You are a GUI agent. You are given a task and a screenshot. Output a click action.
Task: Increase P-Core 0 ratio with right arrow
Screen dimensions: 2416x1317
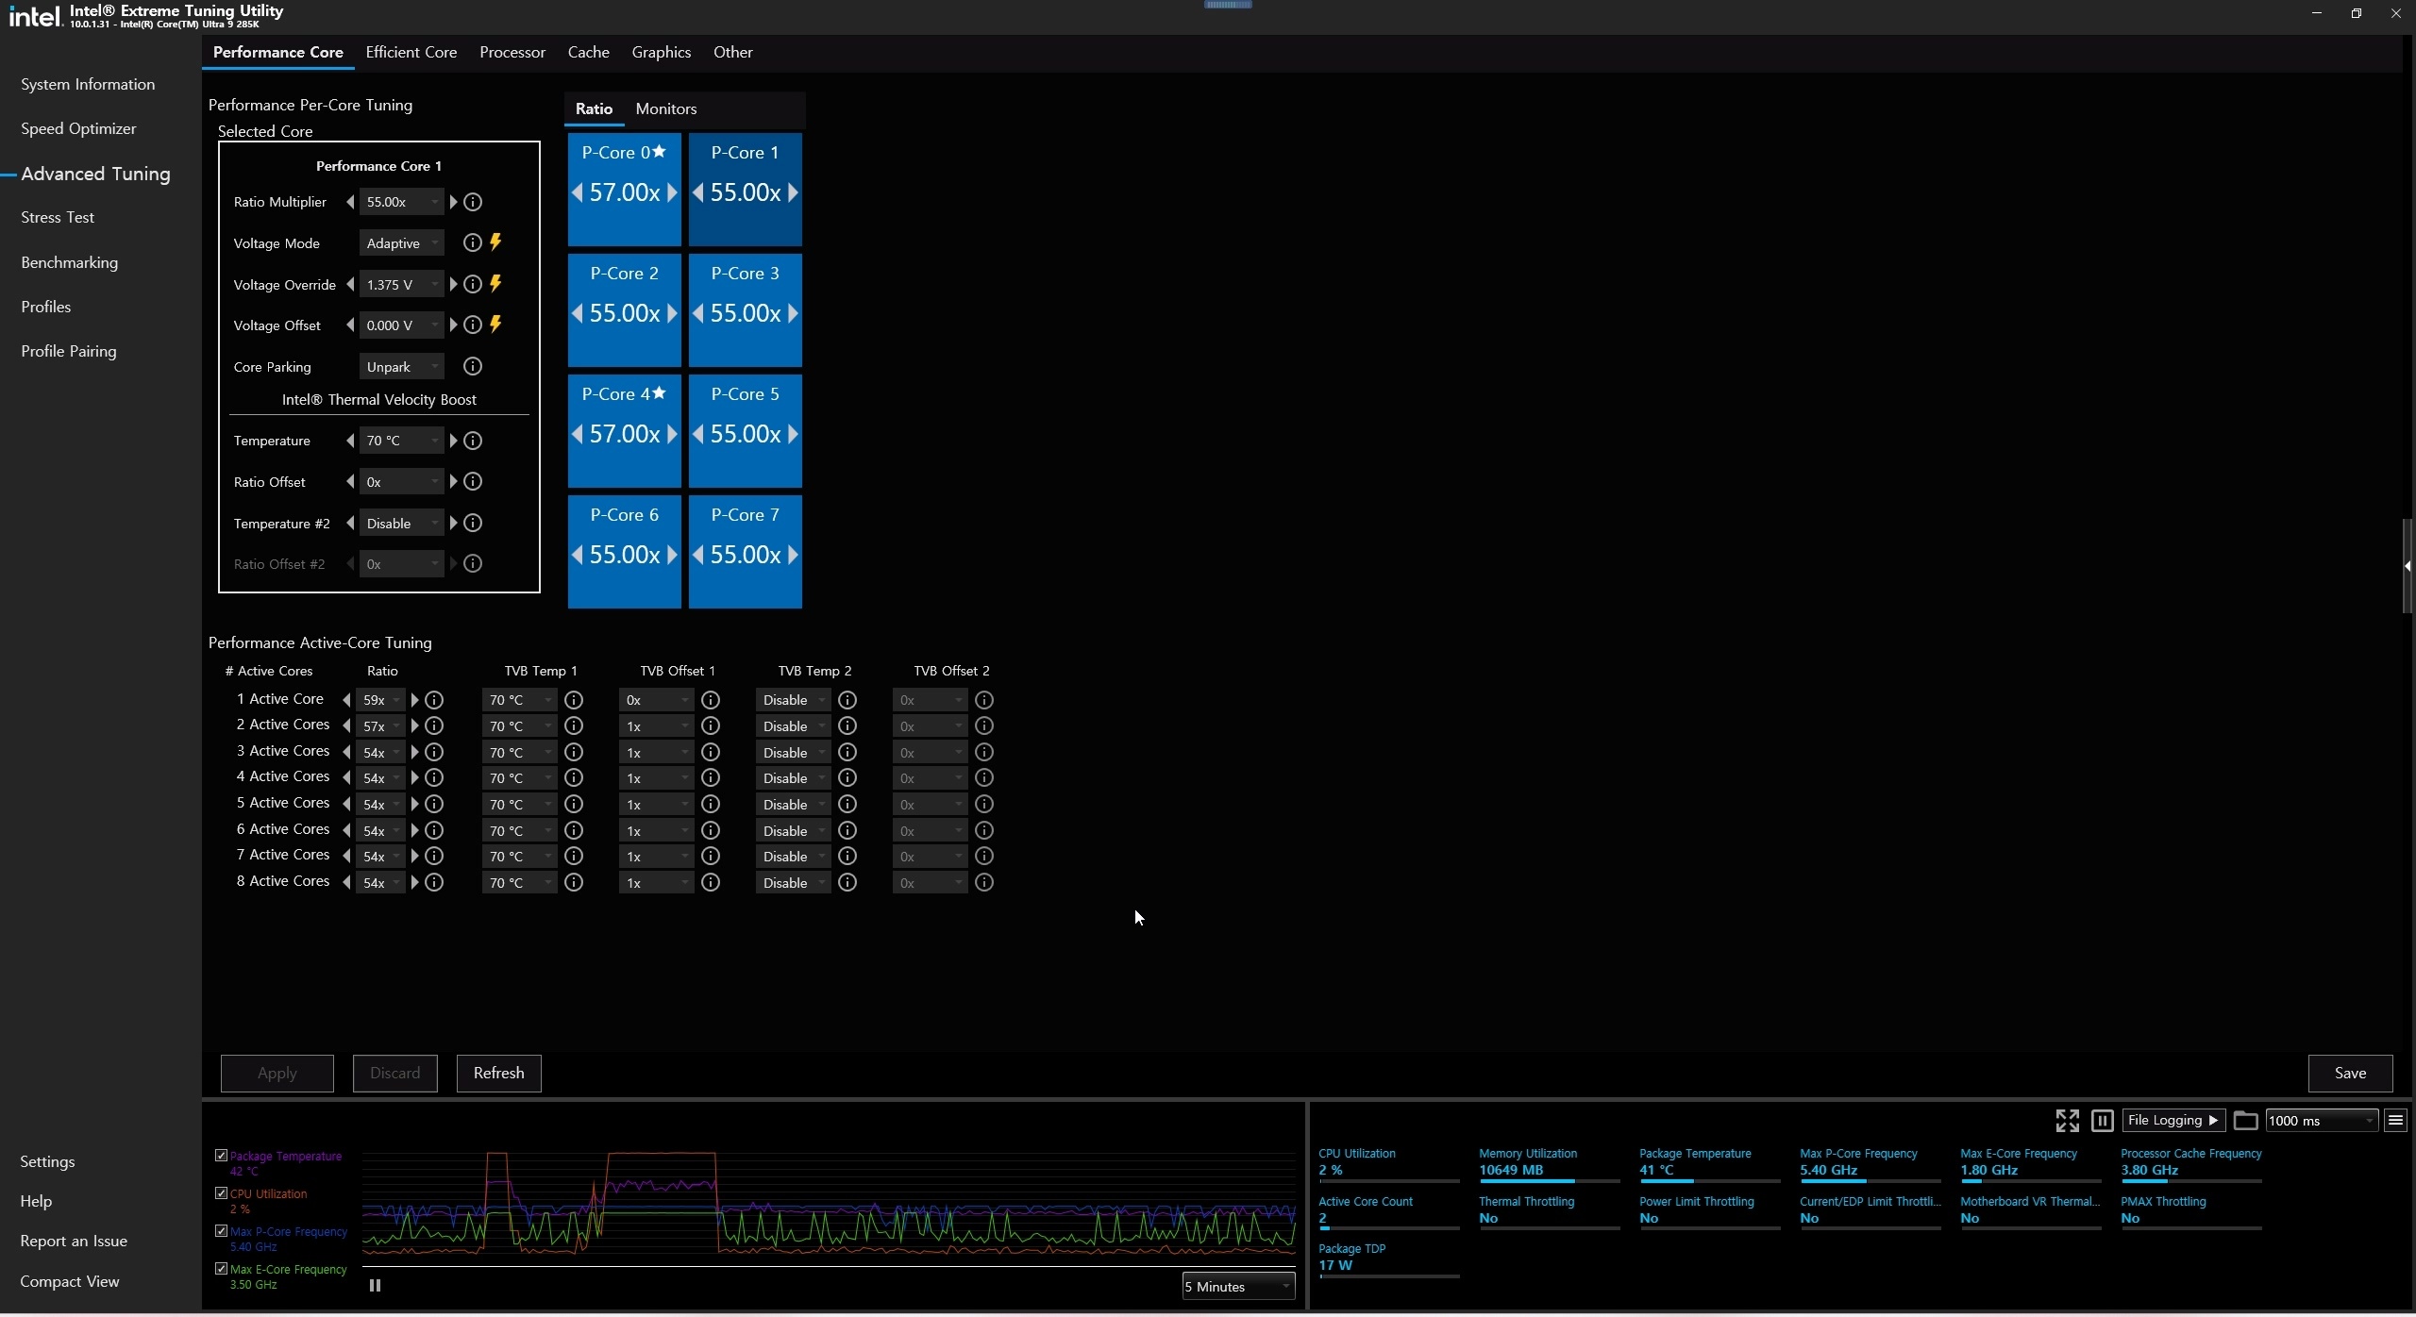click(x=672, y=192)
